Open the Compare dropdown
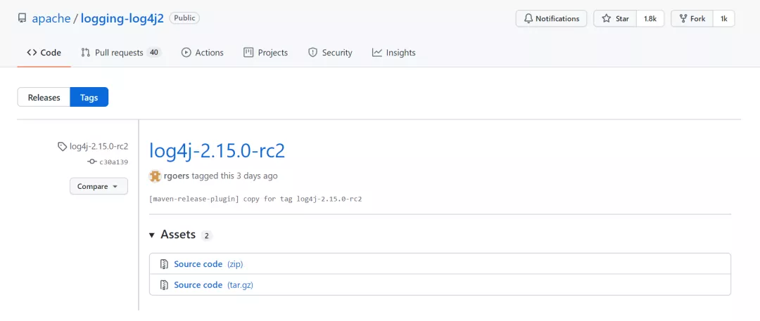Image resolution: width=760 pixels, height=321 pixels. click(98, 186)
